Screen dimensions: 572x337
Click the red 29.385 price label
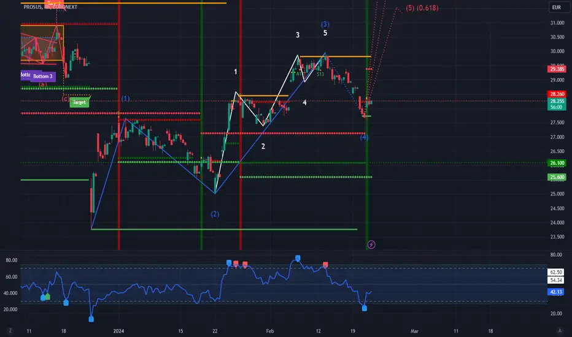click(x=557, y=69)
